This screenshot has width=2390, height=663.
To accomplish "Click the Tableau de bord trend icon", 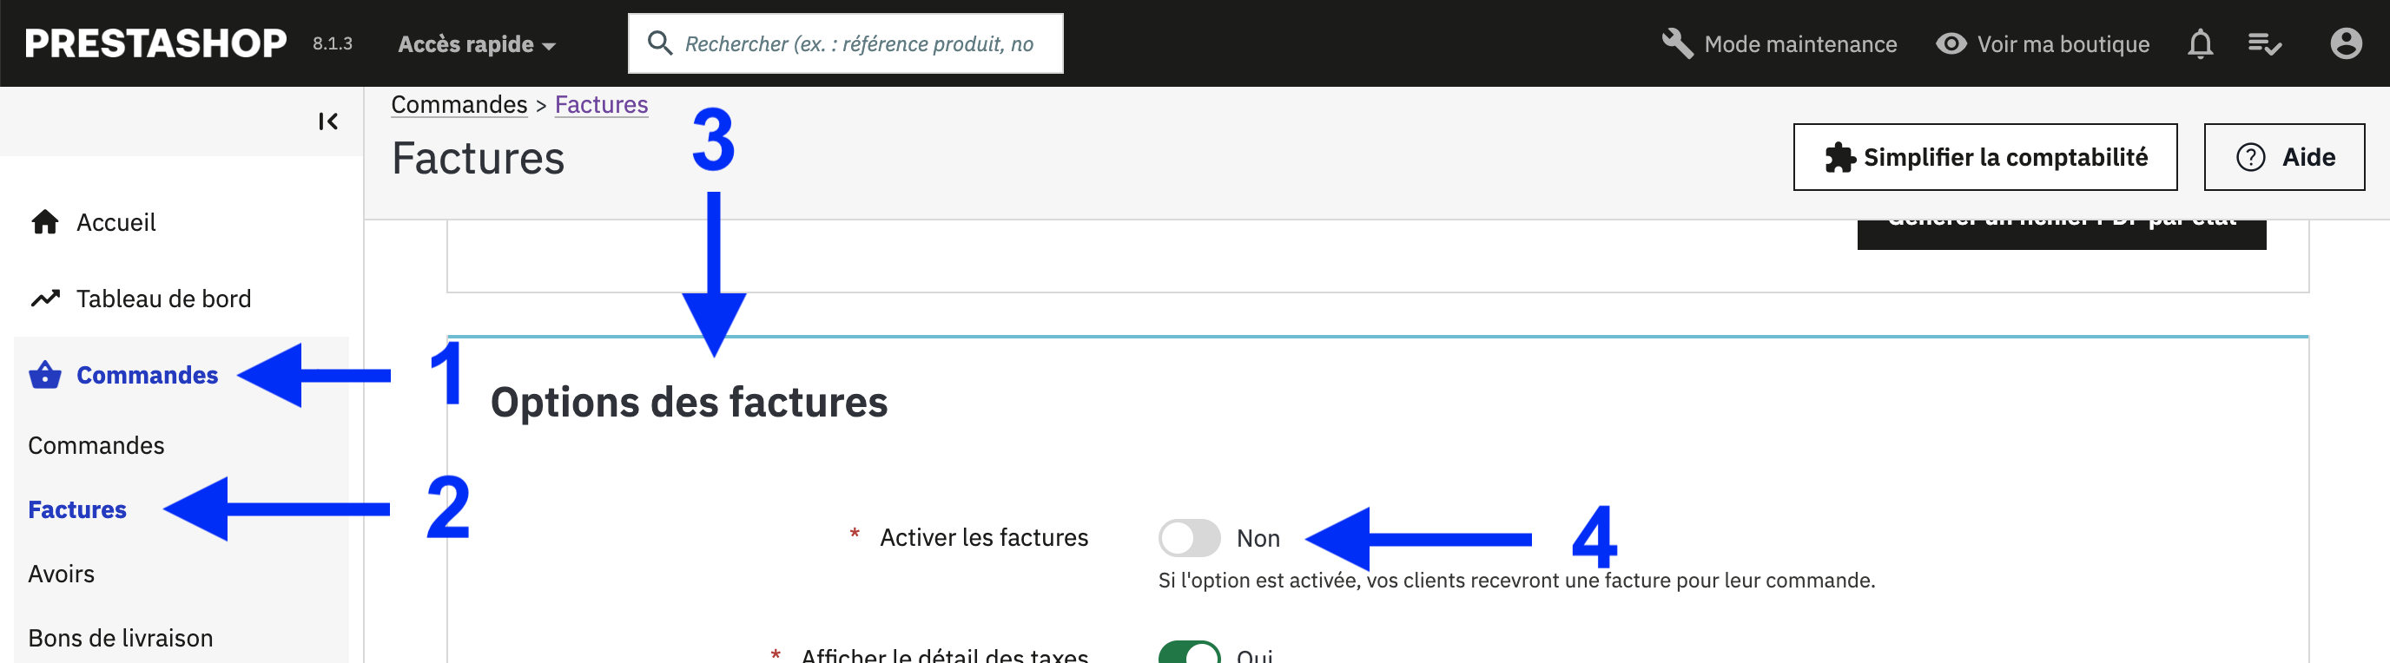I will 44,299.
